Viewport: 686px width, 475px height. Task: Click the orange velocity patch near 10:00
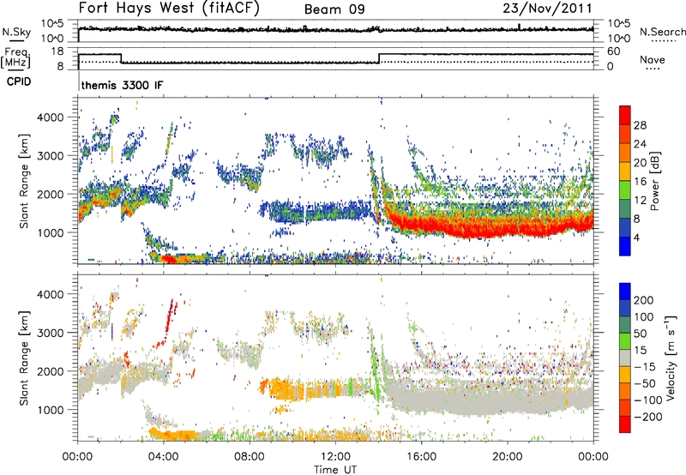[286, 389]
